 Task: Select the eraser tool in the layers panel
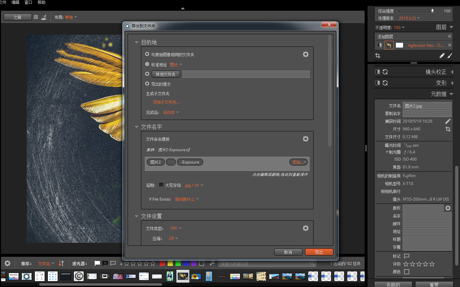pyautogui.click(x=442, y=55)
